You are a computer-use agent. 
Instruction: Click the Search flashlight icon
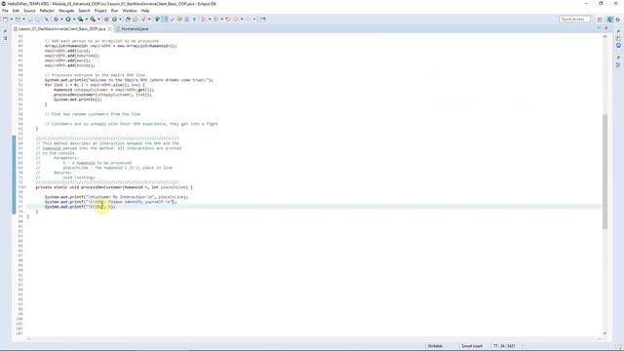[x=142, y=19]
